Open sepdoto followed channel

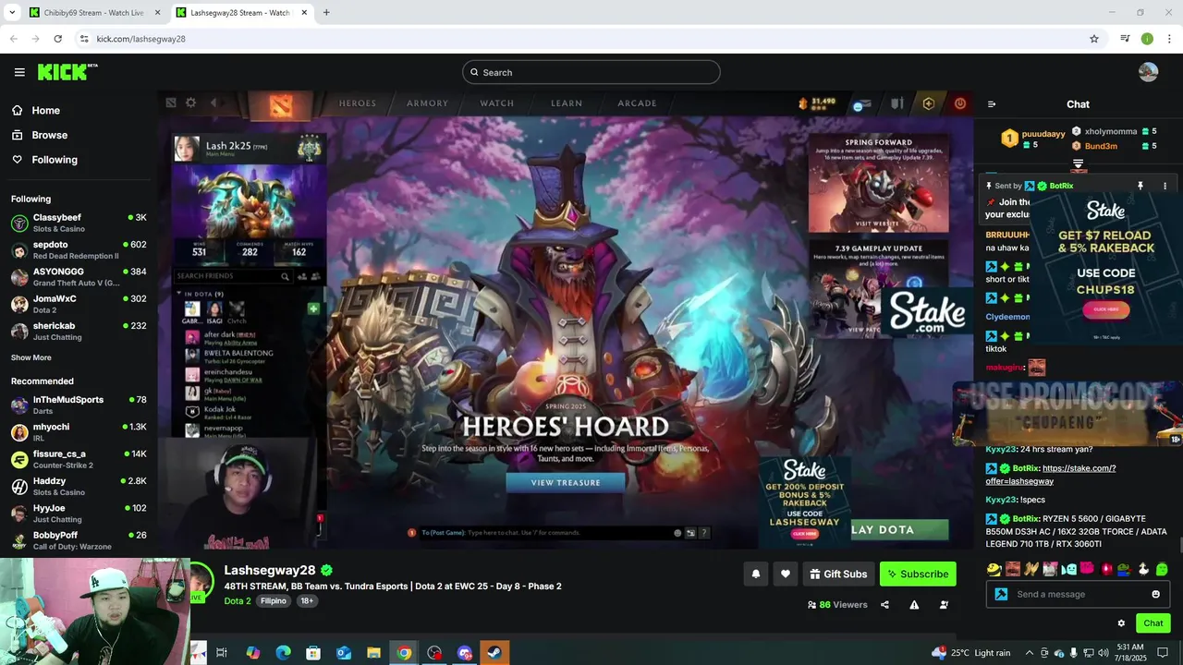(79, 249)
